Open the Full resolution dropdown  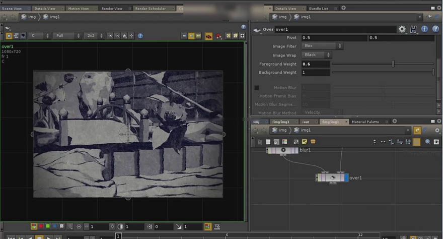(67, 36)
